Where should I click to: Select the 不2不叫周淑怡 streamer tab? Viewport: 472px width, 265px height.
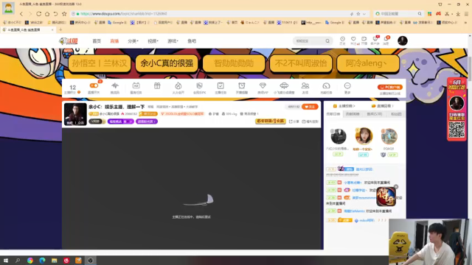pos(301,63)
